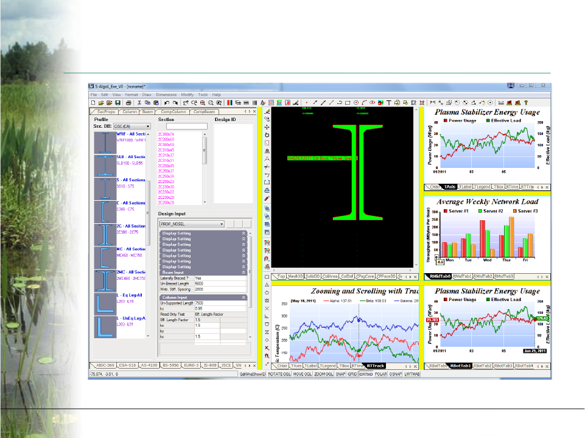Image resolution: width=585 pixels, height=438 pixels.
Task: Select the CSA-S16 code tab
Action: tap(127, 366)
